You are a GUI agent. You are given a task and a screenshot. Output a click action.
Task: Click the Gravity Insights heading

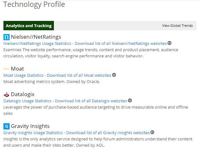point(30,126)
